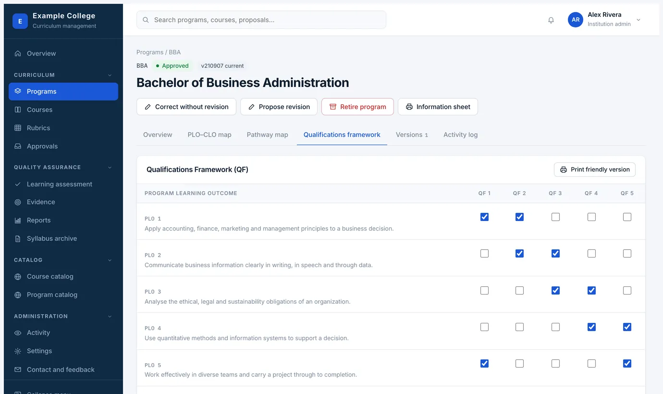Open the Pathway map tab
Image resolution: width=663 pixels, height=394 pixels.
click(x=267, y=135)
